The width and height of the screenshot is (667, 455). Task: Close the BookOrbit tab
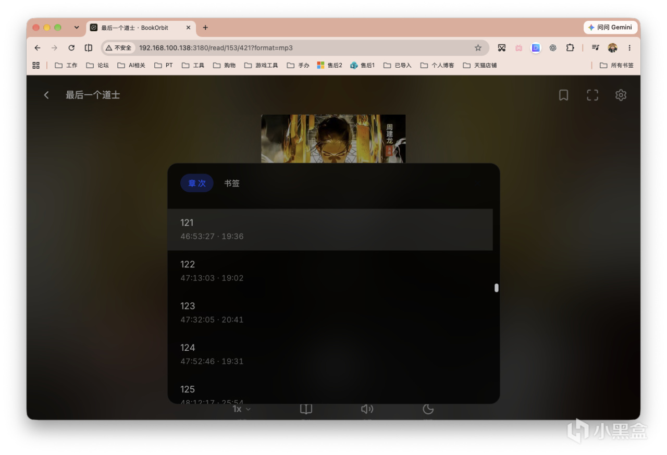coord(188,28)
